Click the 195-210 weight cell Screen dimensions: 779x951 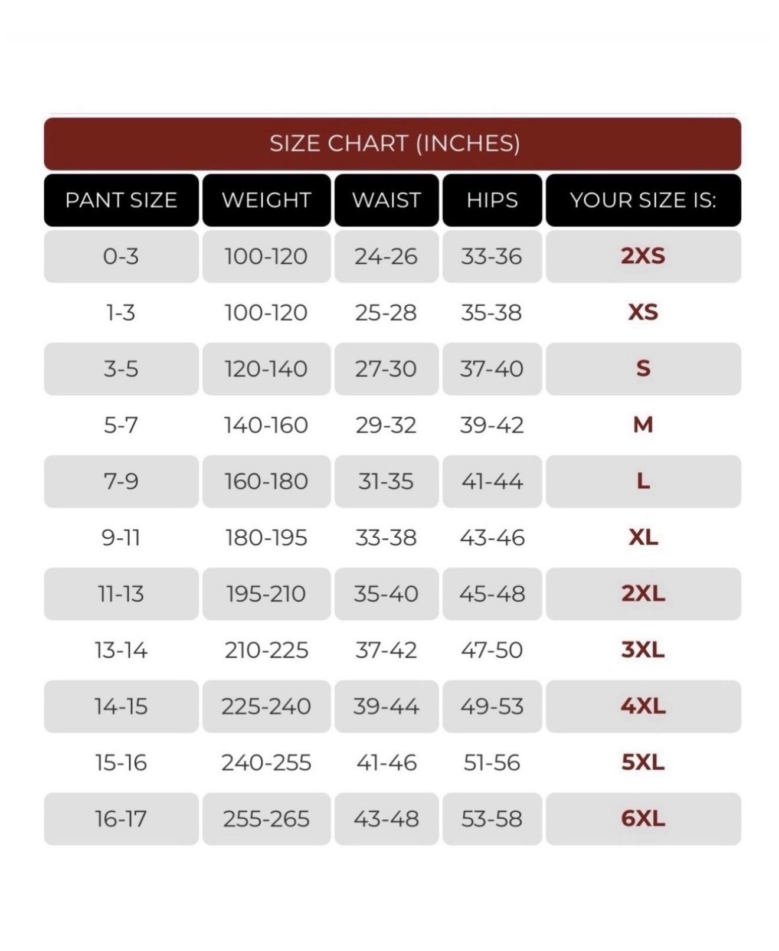(266, 594)
